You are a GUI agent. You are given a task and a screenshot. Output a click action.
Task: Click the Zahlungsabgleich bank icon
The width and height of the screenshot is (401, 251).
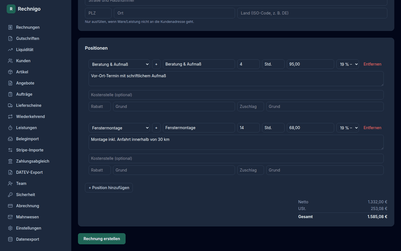click(10, 161)
